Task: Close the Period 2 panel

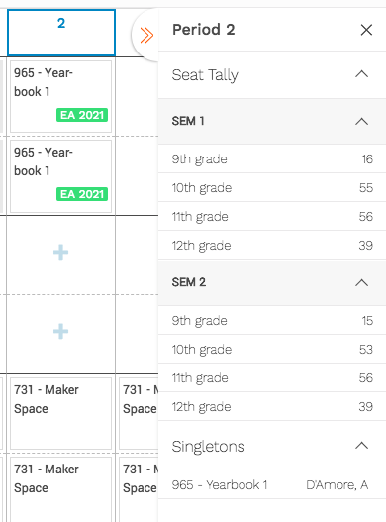Action: tap(366, 30)
